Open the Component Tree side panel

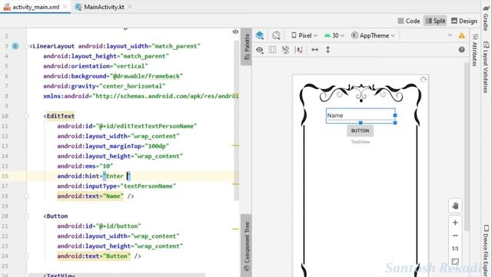(x=247, y=246)
